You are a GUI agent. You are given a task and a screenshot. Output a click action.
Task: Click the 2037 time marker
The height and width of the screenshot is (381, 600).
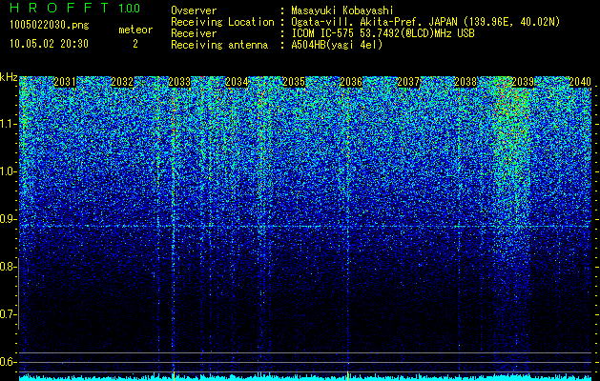point(408,82)
